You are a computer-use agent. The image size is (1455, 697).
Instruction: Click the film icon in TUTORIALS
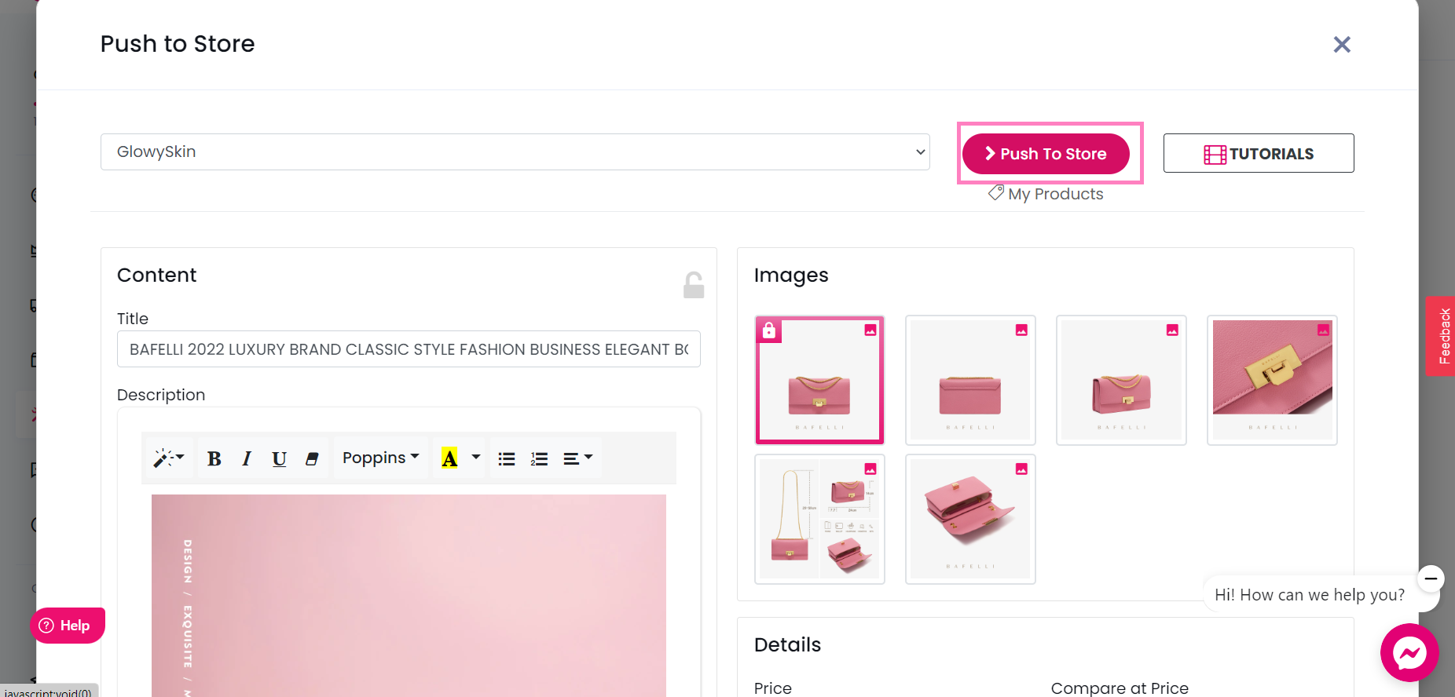(1215, 155)
